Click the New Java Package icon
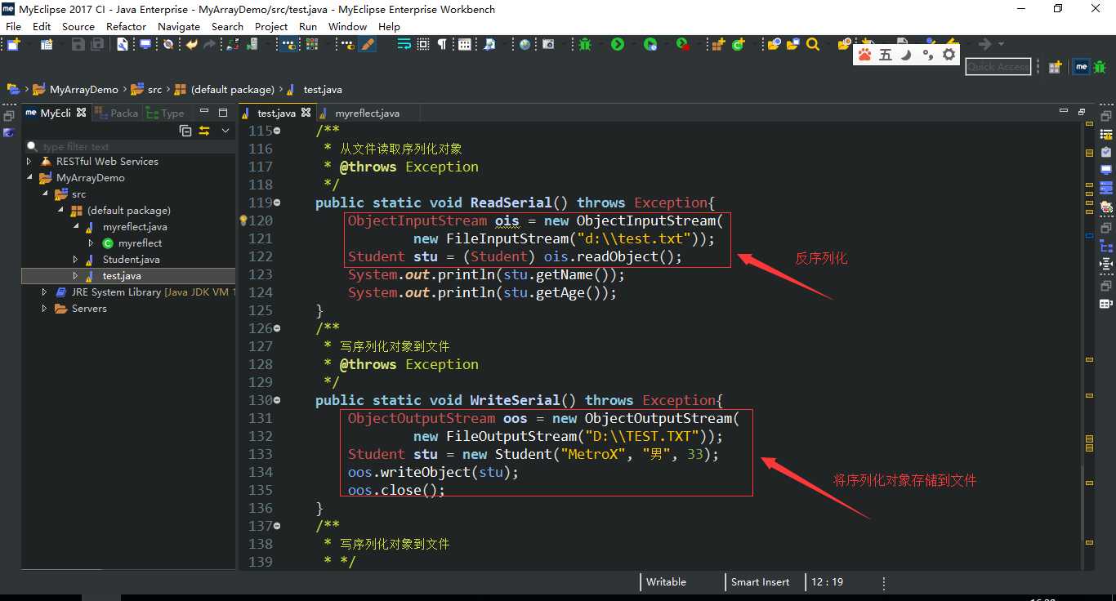The width and height of the screenshot is (1116, 601). pos(717,44)
